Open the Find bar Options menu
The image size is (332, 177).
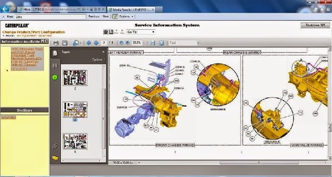[x=126, y=17]
